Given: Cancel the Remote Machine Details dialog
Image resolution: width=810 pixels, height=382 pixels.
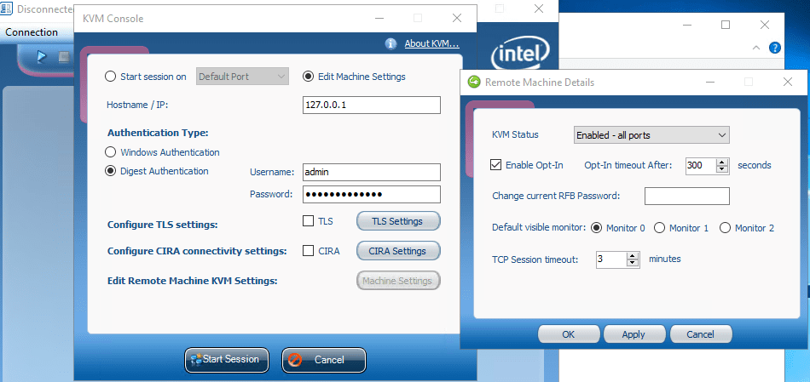Looking at the screenshot, I should tap(701, 334).
